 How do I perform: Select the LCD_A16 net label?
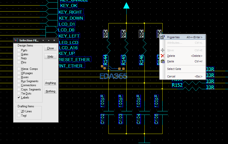coord(68,47)
